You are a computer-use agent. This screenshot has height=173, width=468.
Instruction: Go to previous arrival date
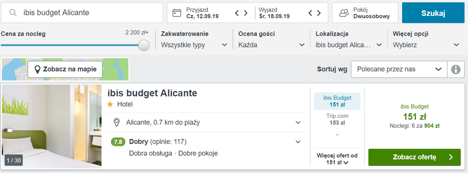[237, 13]
